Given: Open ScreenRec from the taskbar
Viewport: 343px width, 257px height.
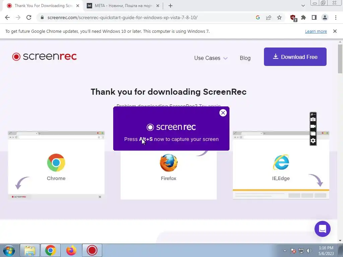Looking at the screenshot, I should pyautogui.click(x=92, y=250).
